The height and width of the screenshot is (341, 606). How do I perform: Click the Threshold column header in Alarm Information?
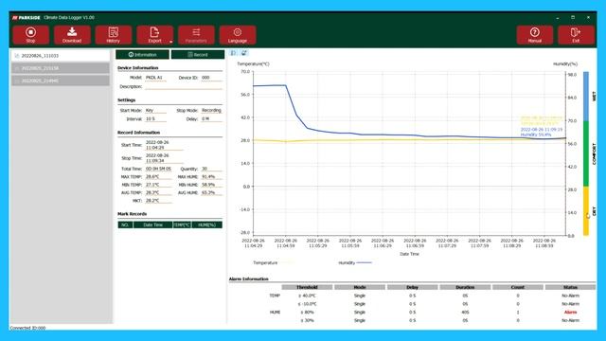(307, 287)
